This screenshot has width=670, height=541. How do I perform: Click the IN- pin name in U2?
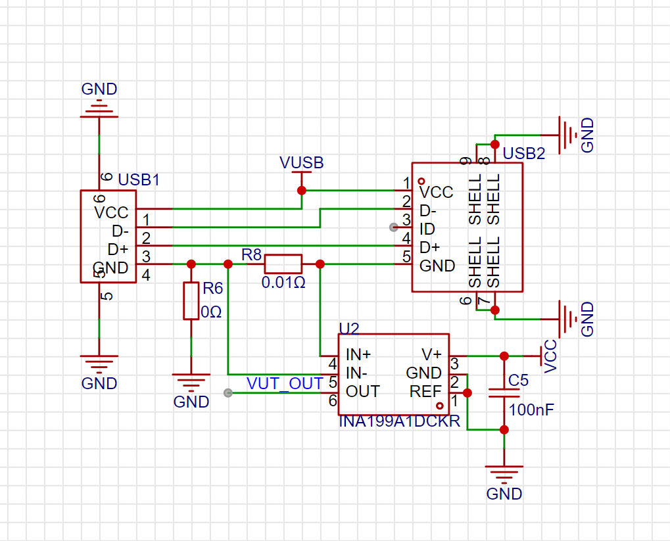tap(356, 373)
